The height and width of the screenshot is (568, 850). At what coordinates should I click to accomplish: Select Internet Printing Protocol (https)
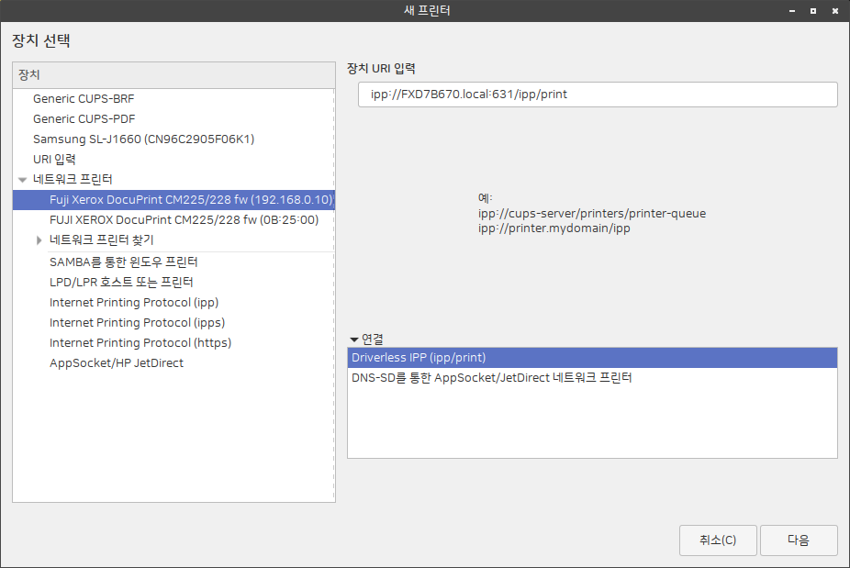pos(140,342)
